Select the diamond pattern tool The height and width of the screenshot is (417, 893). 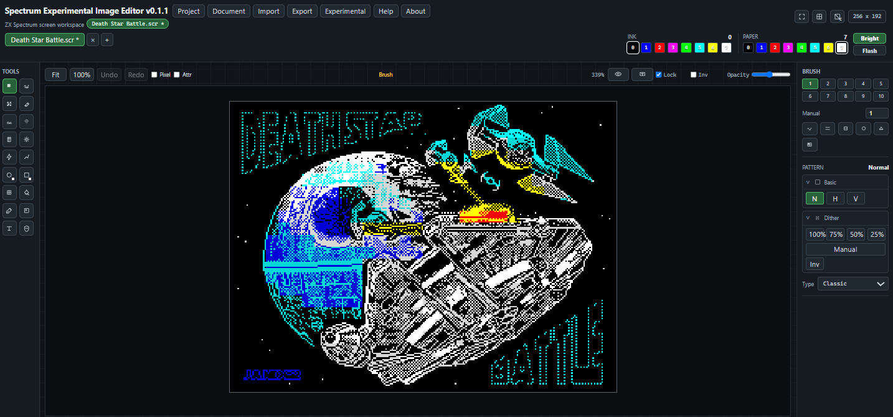[26, 122]
